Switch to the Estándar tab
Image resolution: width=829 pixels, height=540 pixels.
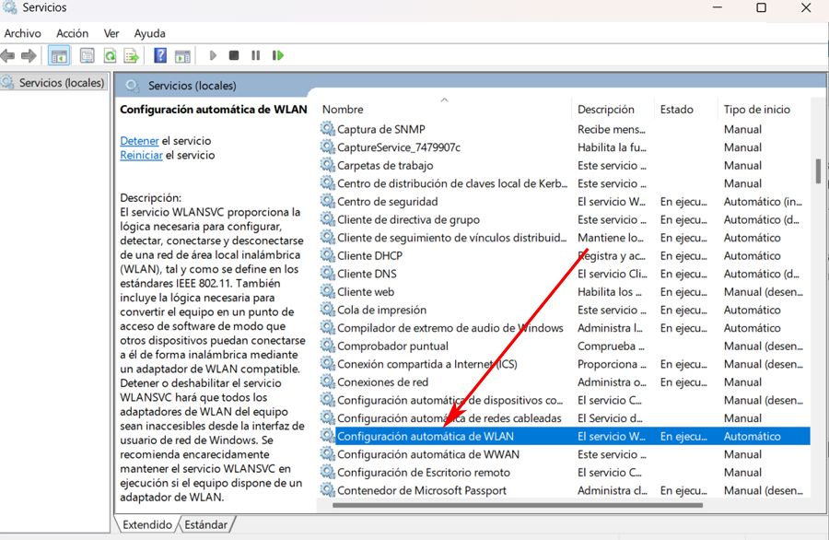pos(204,522)
